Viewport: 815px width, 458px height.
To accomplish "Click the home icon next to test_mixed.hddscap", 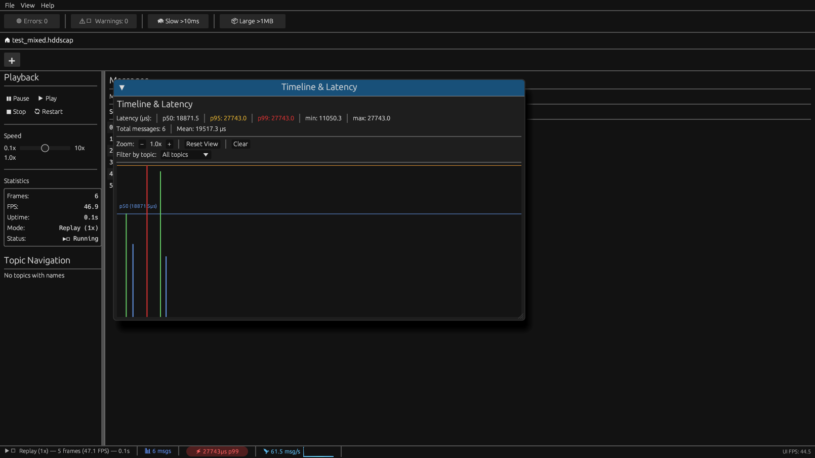I will point(7,40).
